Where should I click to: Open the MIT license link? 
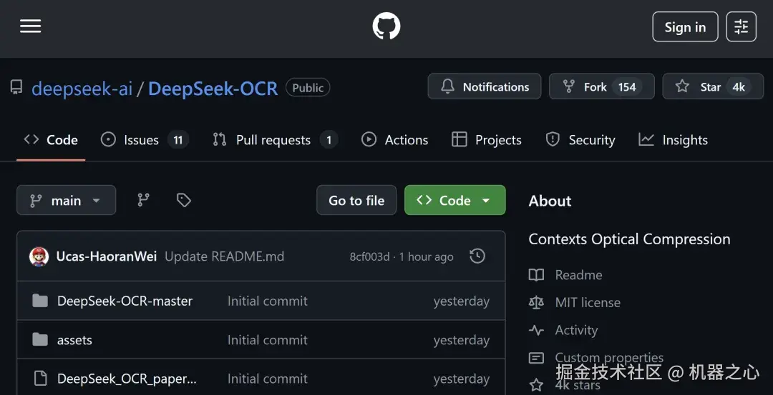pos(587,302)
